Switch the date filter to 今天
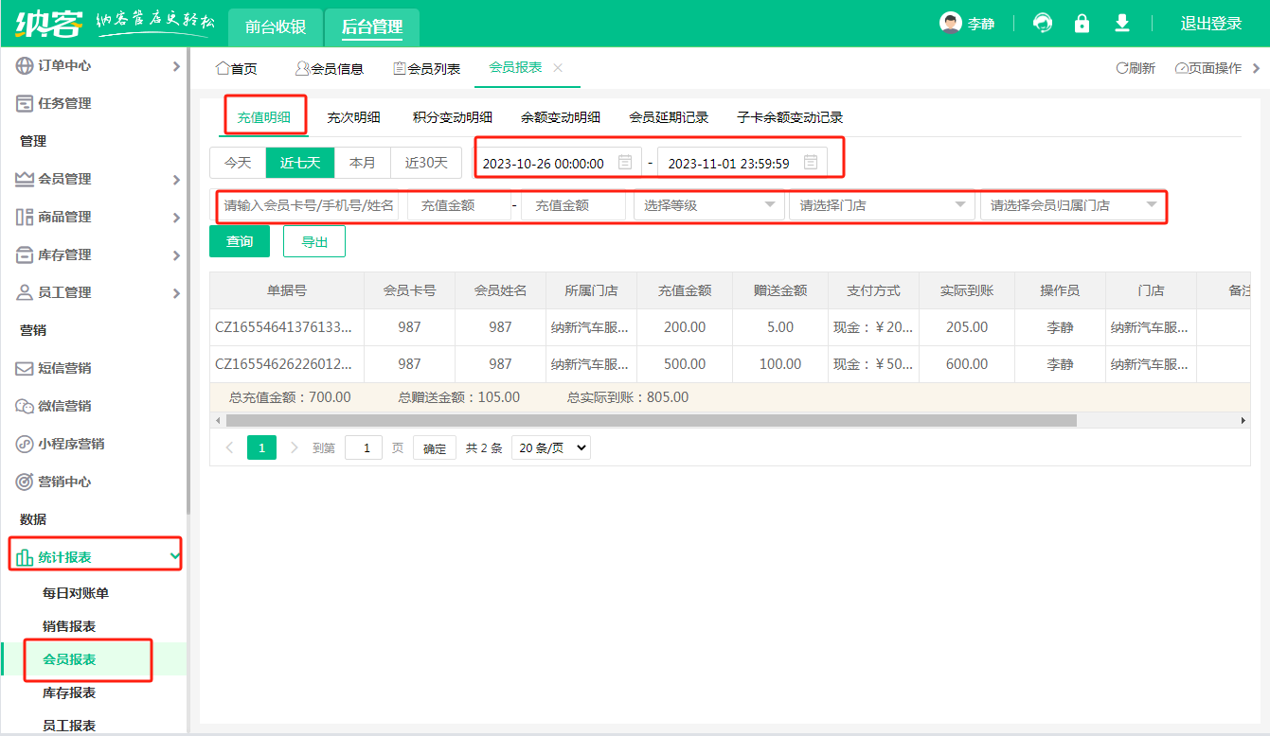Viewport: 1270px width, 736px height. 238,162
